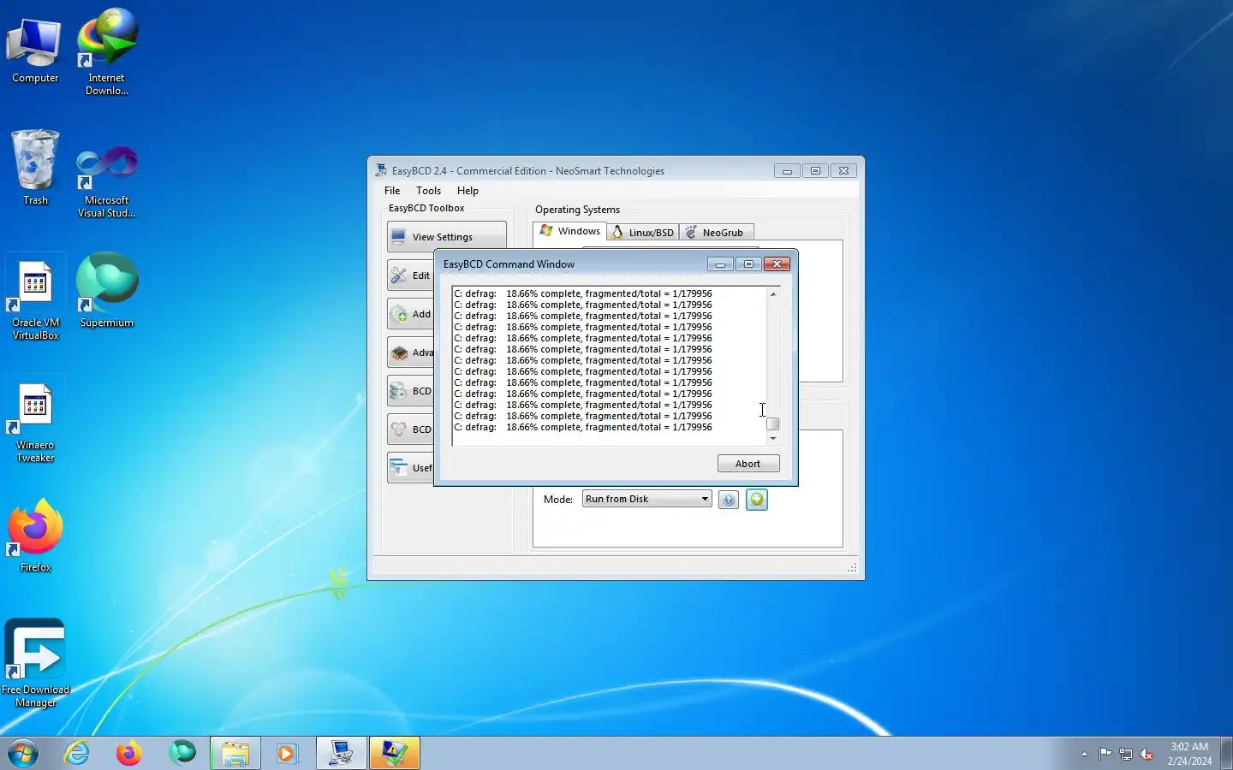
Task: Open the taskbar clock showing 3:02 AM
Action: (1189, 754)
